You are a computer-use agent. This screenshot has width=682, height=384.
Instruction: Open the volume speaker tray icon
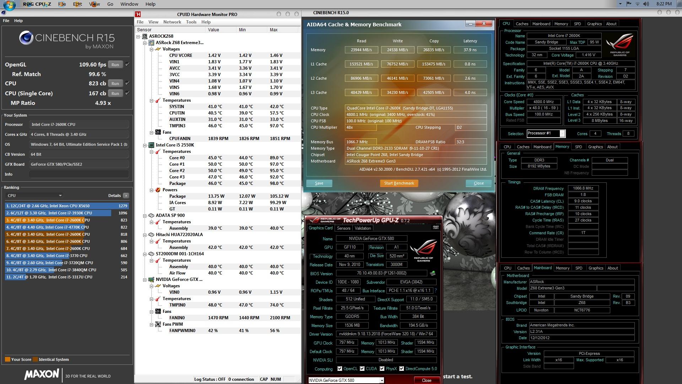[646, 4]
